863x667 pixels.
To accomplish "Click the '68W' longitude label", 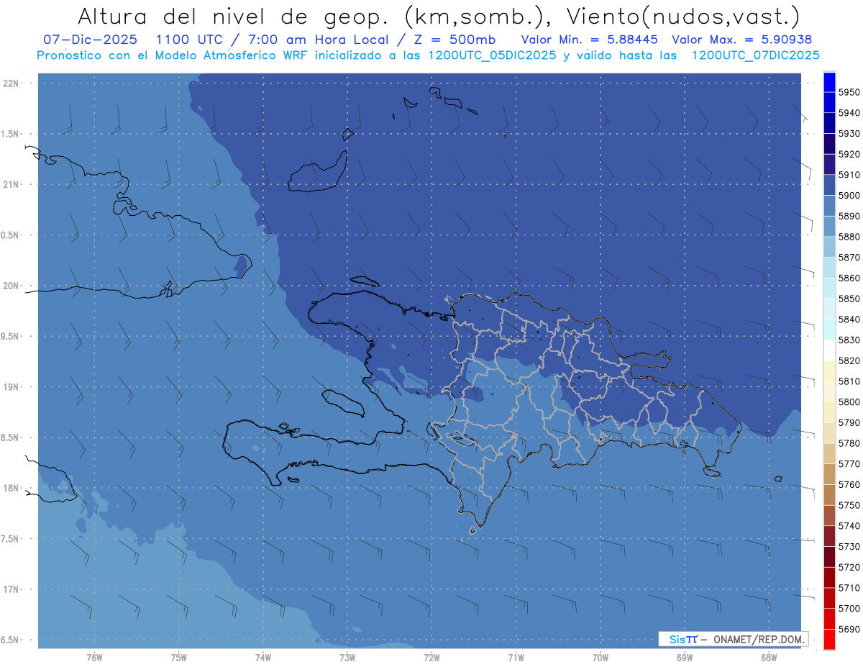I will click(x=769, y=658).
